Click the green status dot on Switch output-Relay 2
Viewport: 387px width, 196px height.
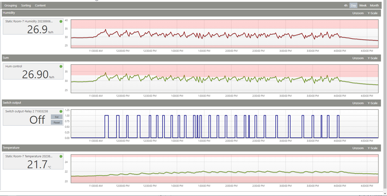(61, 111)
